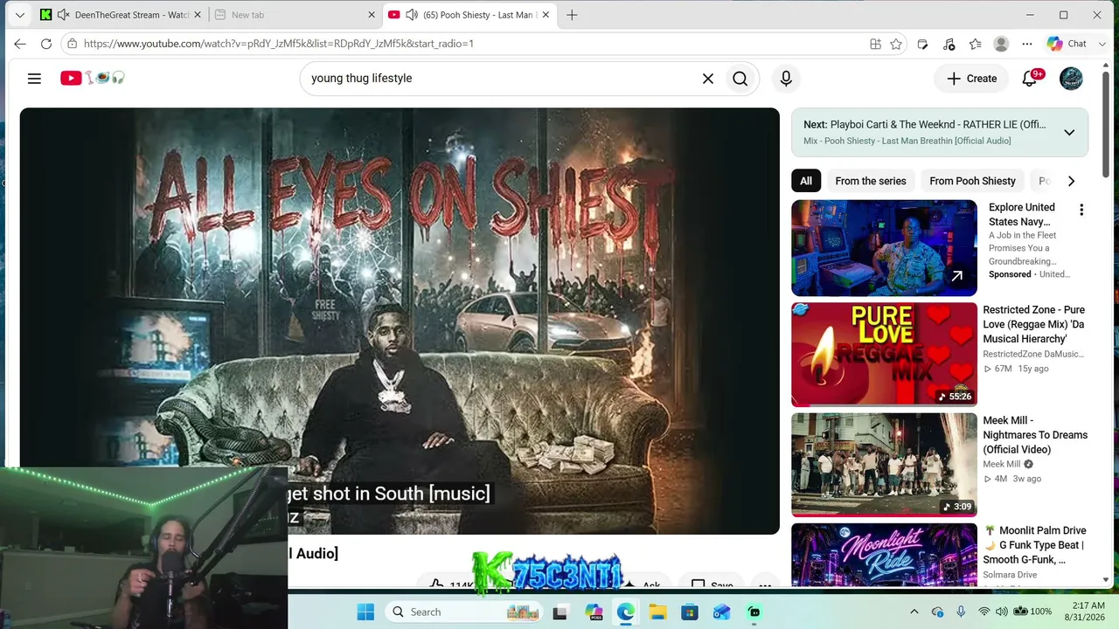The width and height of the screenshot is (1119, 629).
Task: Play the Pure Love Reggae Mix thumbnail
Action: pyautogui.click(x=884, y=355)
